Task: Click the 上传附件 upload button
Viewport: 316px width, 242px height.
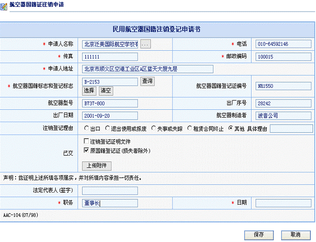Action: 97,165
